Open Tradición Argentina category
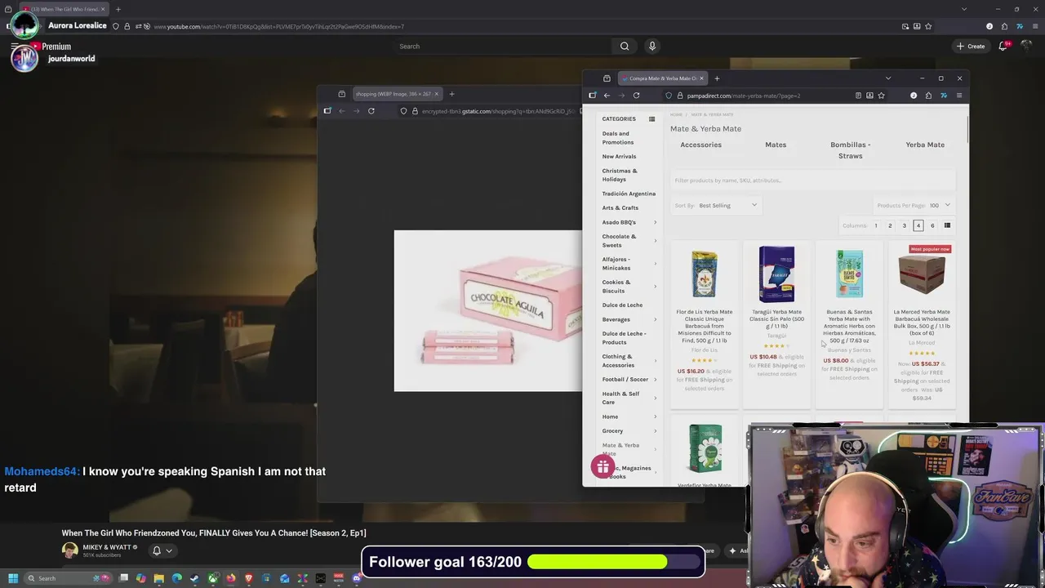 tap(629, 194)
